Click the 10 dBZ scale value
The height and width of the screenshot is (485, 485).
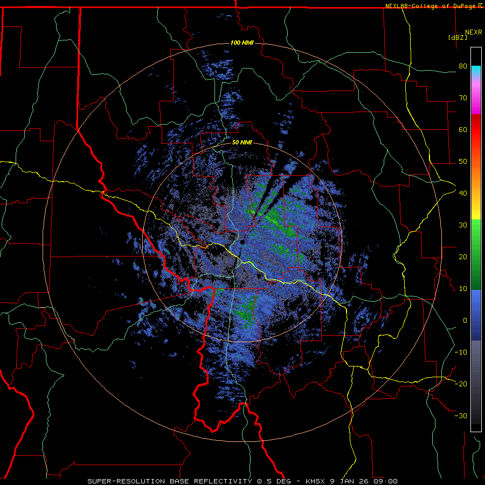point(463,289)
